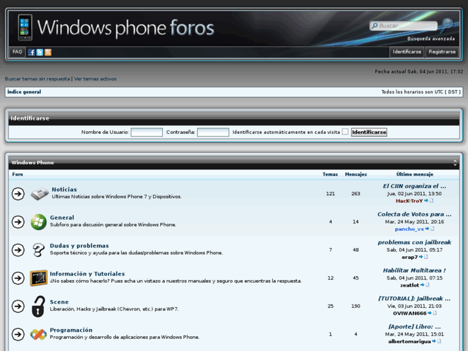Focus the Nombre de Usuario field
This screenshot has width=468, height=351.
tap(147, 132)
